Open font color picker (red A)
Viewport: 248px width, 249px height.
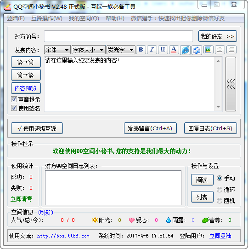pyautogui.click(x=174, y=50)
